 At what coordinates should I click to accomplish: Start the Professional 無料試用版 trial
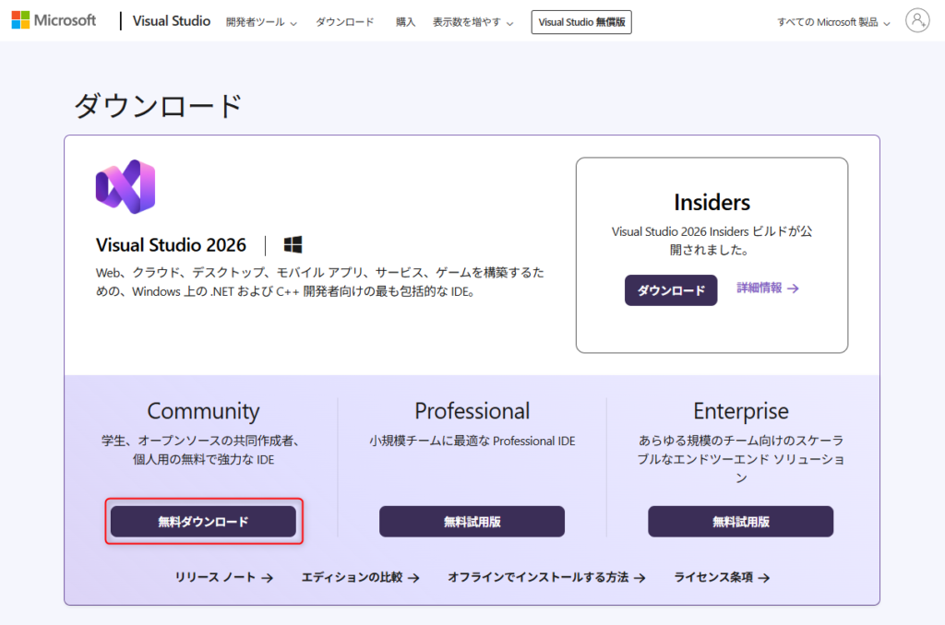(x=472, y=522)
